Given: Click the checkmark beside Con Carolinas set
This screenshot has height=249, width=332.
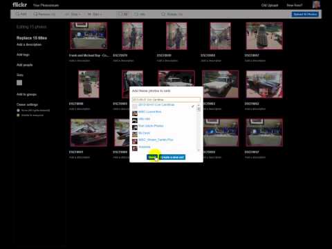Looking at the screenshot, I should 192,107.
